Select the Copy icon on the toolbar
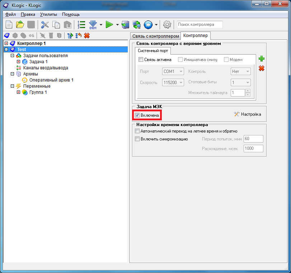This screenshot has width=291, height=273. coord(56,25)
